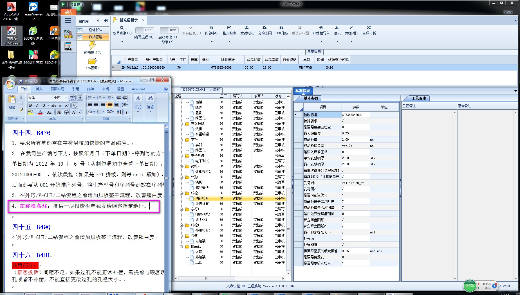520x295 pixels.
Task: Select the 基本参数 tab
Action: (311, 98)
